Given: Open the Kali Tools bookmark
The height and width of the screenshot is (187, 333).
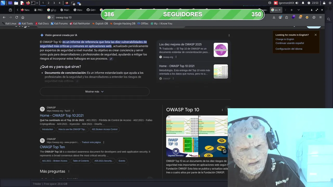Looking at the screenshot, I should [25, 23].
